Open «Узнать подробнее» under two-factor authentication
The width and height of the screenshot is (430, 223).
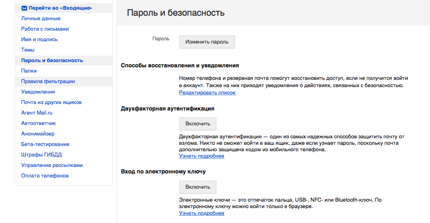201,156
